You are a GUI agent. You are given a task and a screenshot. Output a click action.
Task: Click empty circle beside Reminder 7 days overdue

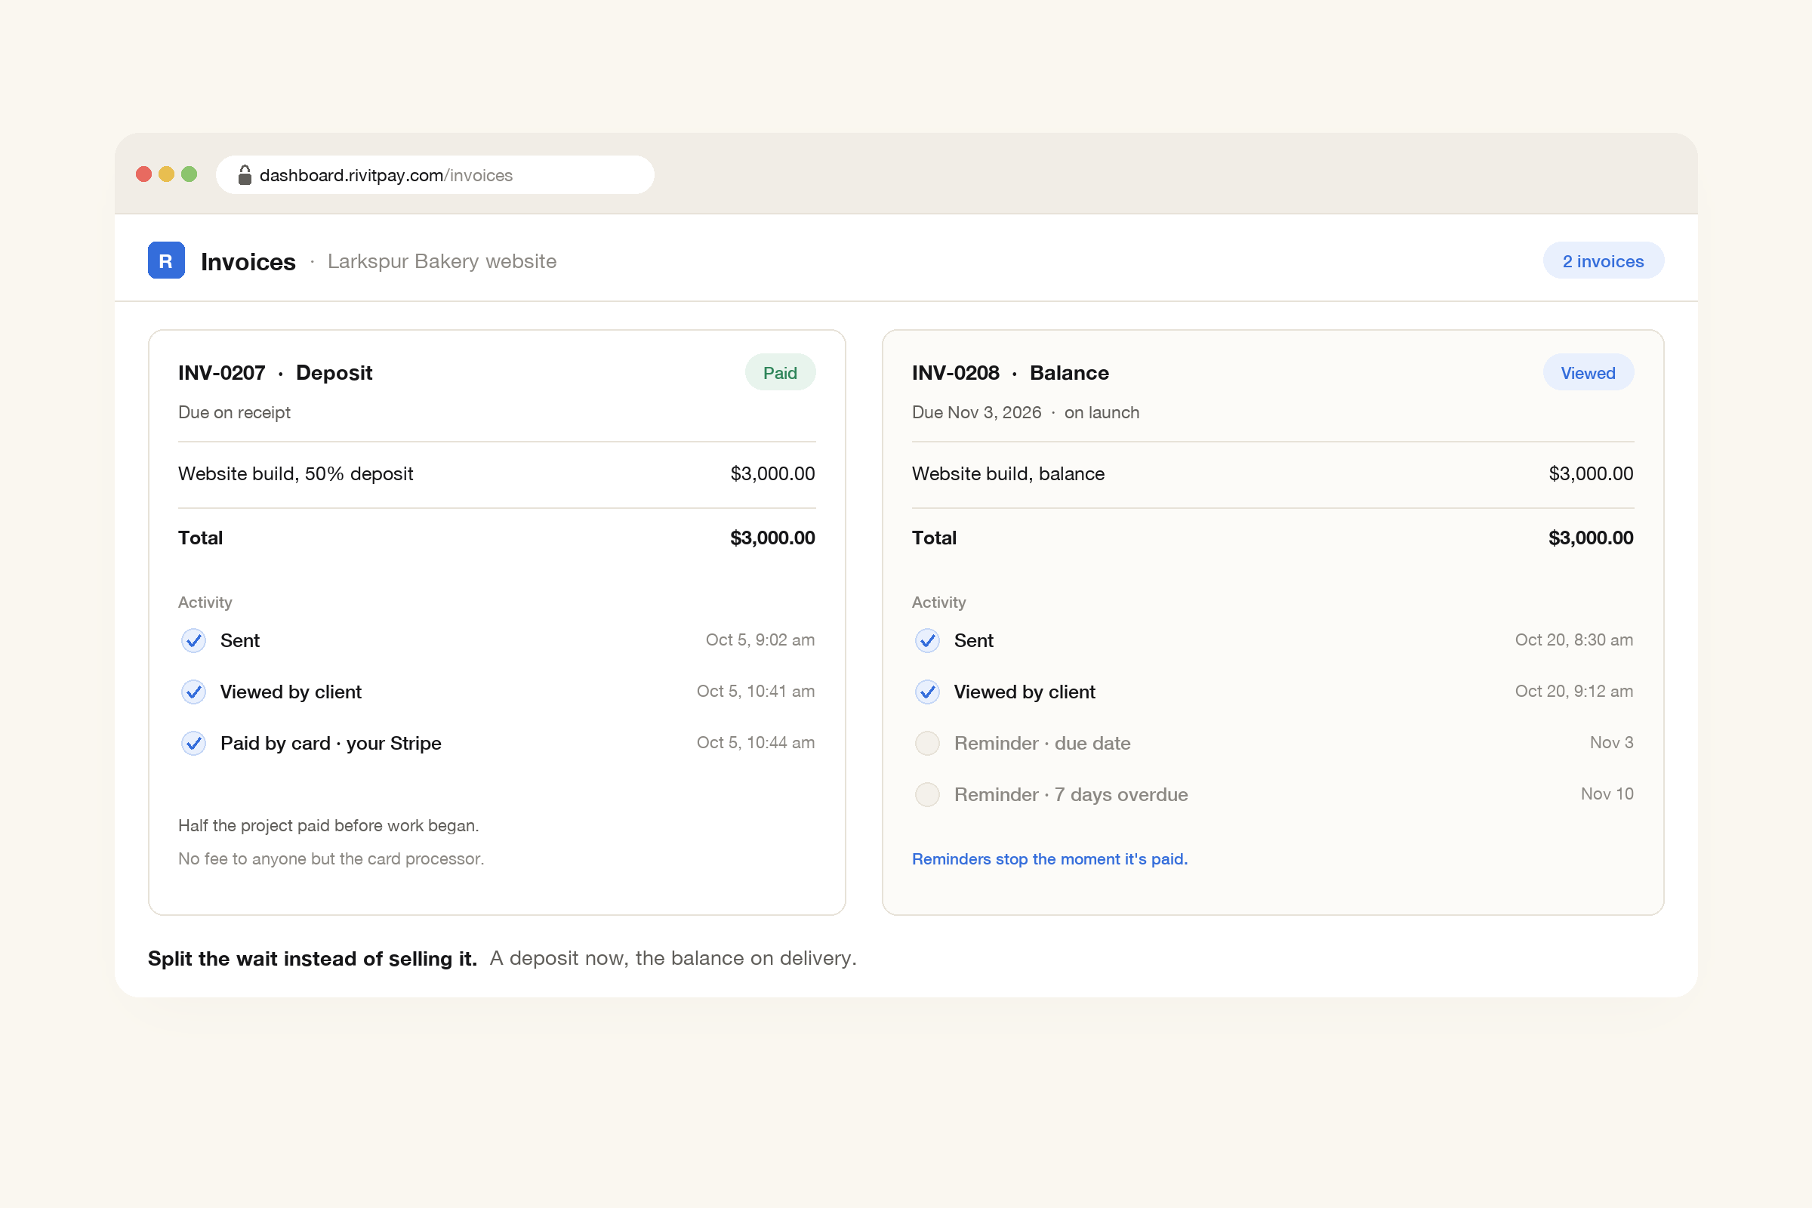928,794
